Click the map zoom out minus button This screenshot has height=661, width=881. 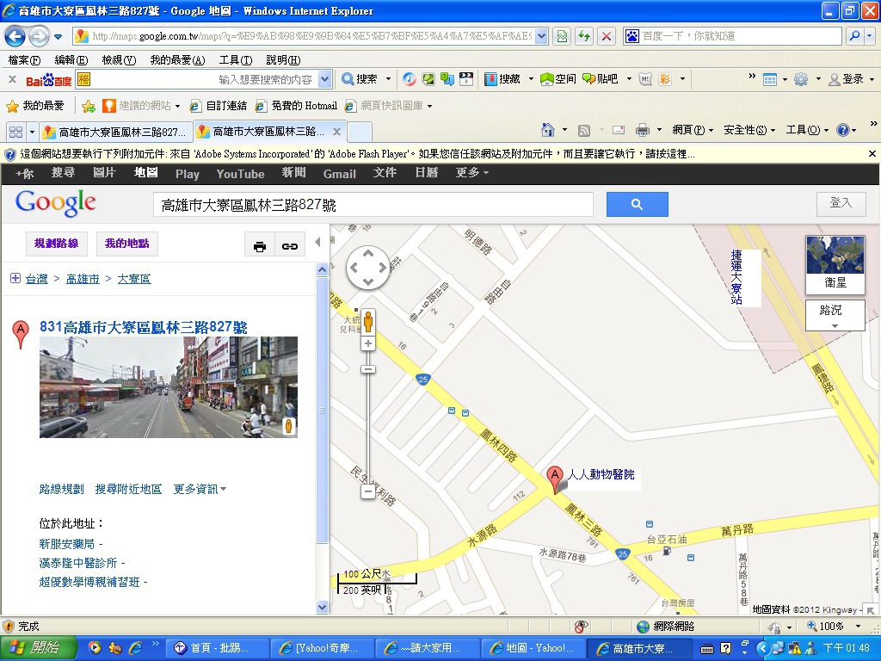click(x=368, y=491)
